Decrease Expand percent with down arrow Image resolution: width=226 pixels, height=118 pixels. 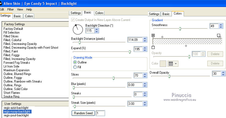(x=145, y=50)
